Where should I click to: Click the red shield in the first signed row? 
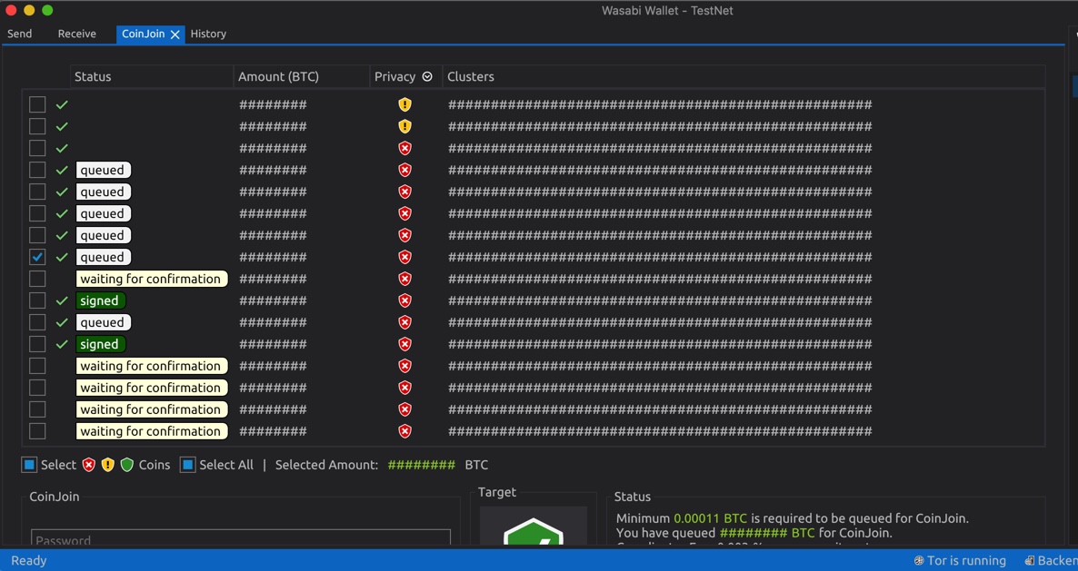click(405, 300)
